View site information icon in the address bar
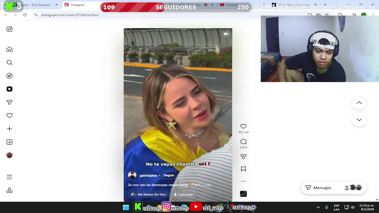Viewport: 379px width, 213px height. coord(36,15)
